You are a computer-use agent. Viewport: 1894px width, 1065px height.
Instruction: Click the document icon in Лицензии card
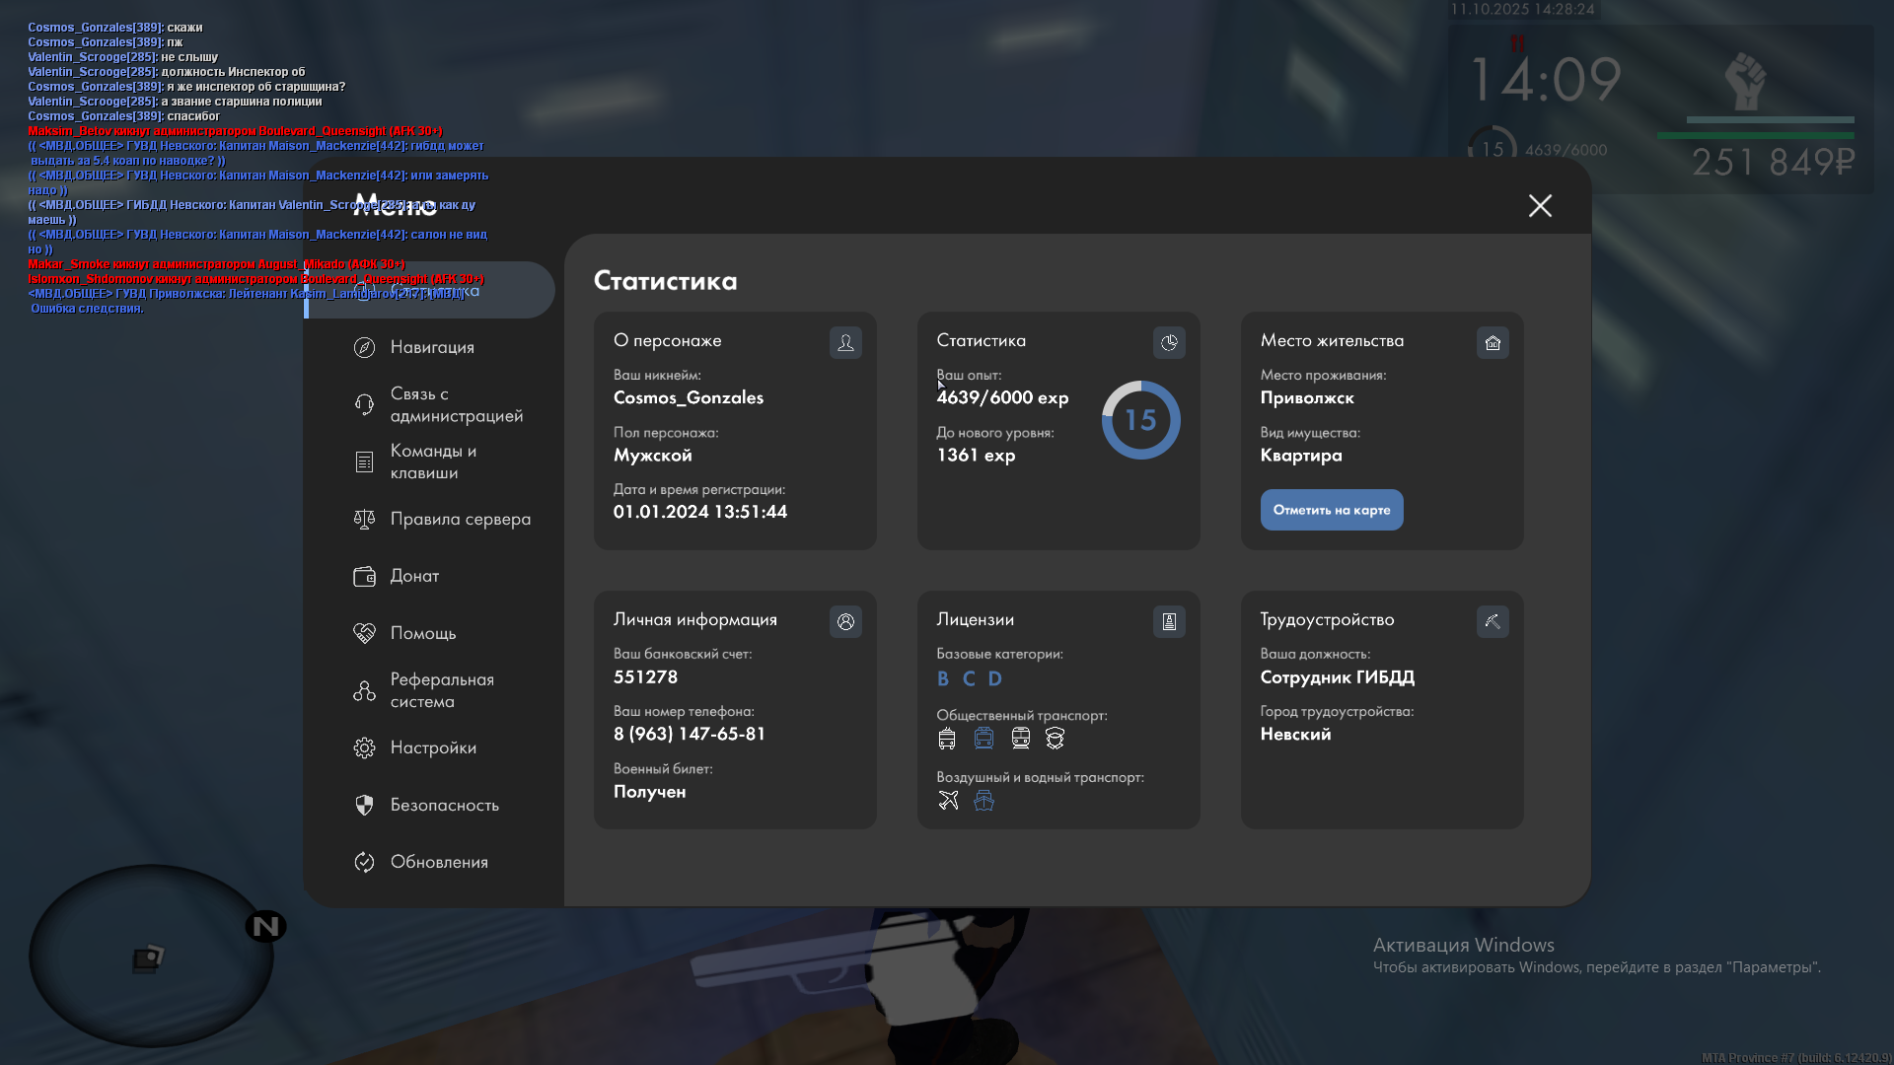[1169, 622]
